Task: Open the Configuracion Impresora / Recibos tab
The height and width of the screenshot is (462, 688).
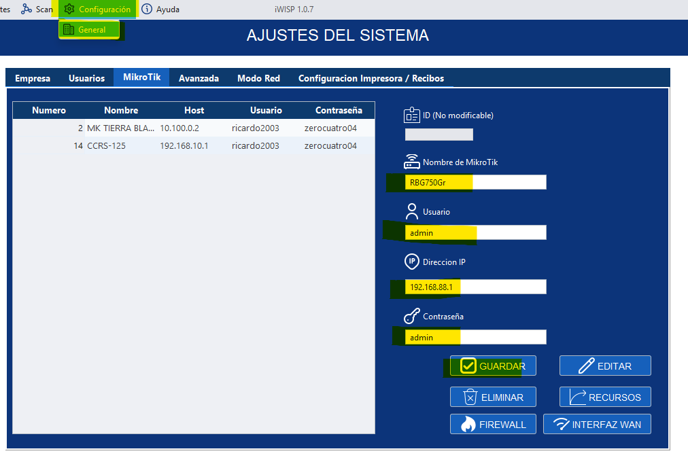Action: click(x=371, y=77)
